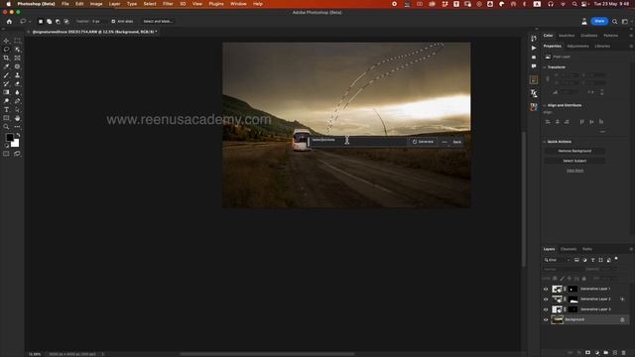Collapse the Align and Distribute section

(545, 105)
